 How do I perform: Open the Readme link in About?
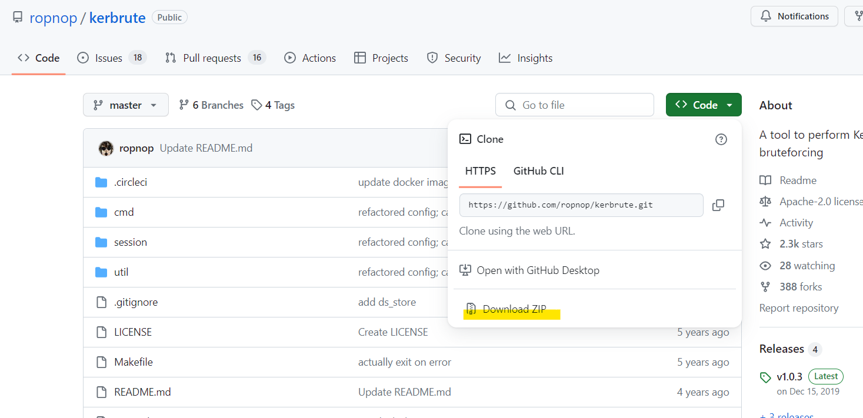(788, 180)
